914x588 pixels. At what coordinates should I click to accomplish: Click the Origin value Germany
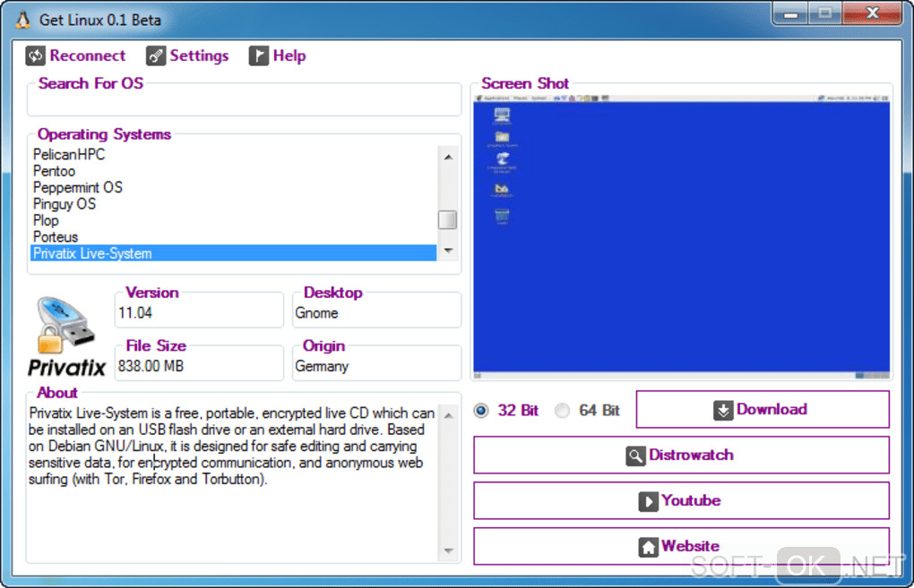322,367
